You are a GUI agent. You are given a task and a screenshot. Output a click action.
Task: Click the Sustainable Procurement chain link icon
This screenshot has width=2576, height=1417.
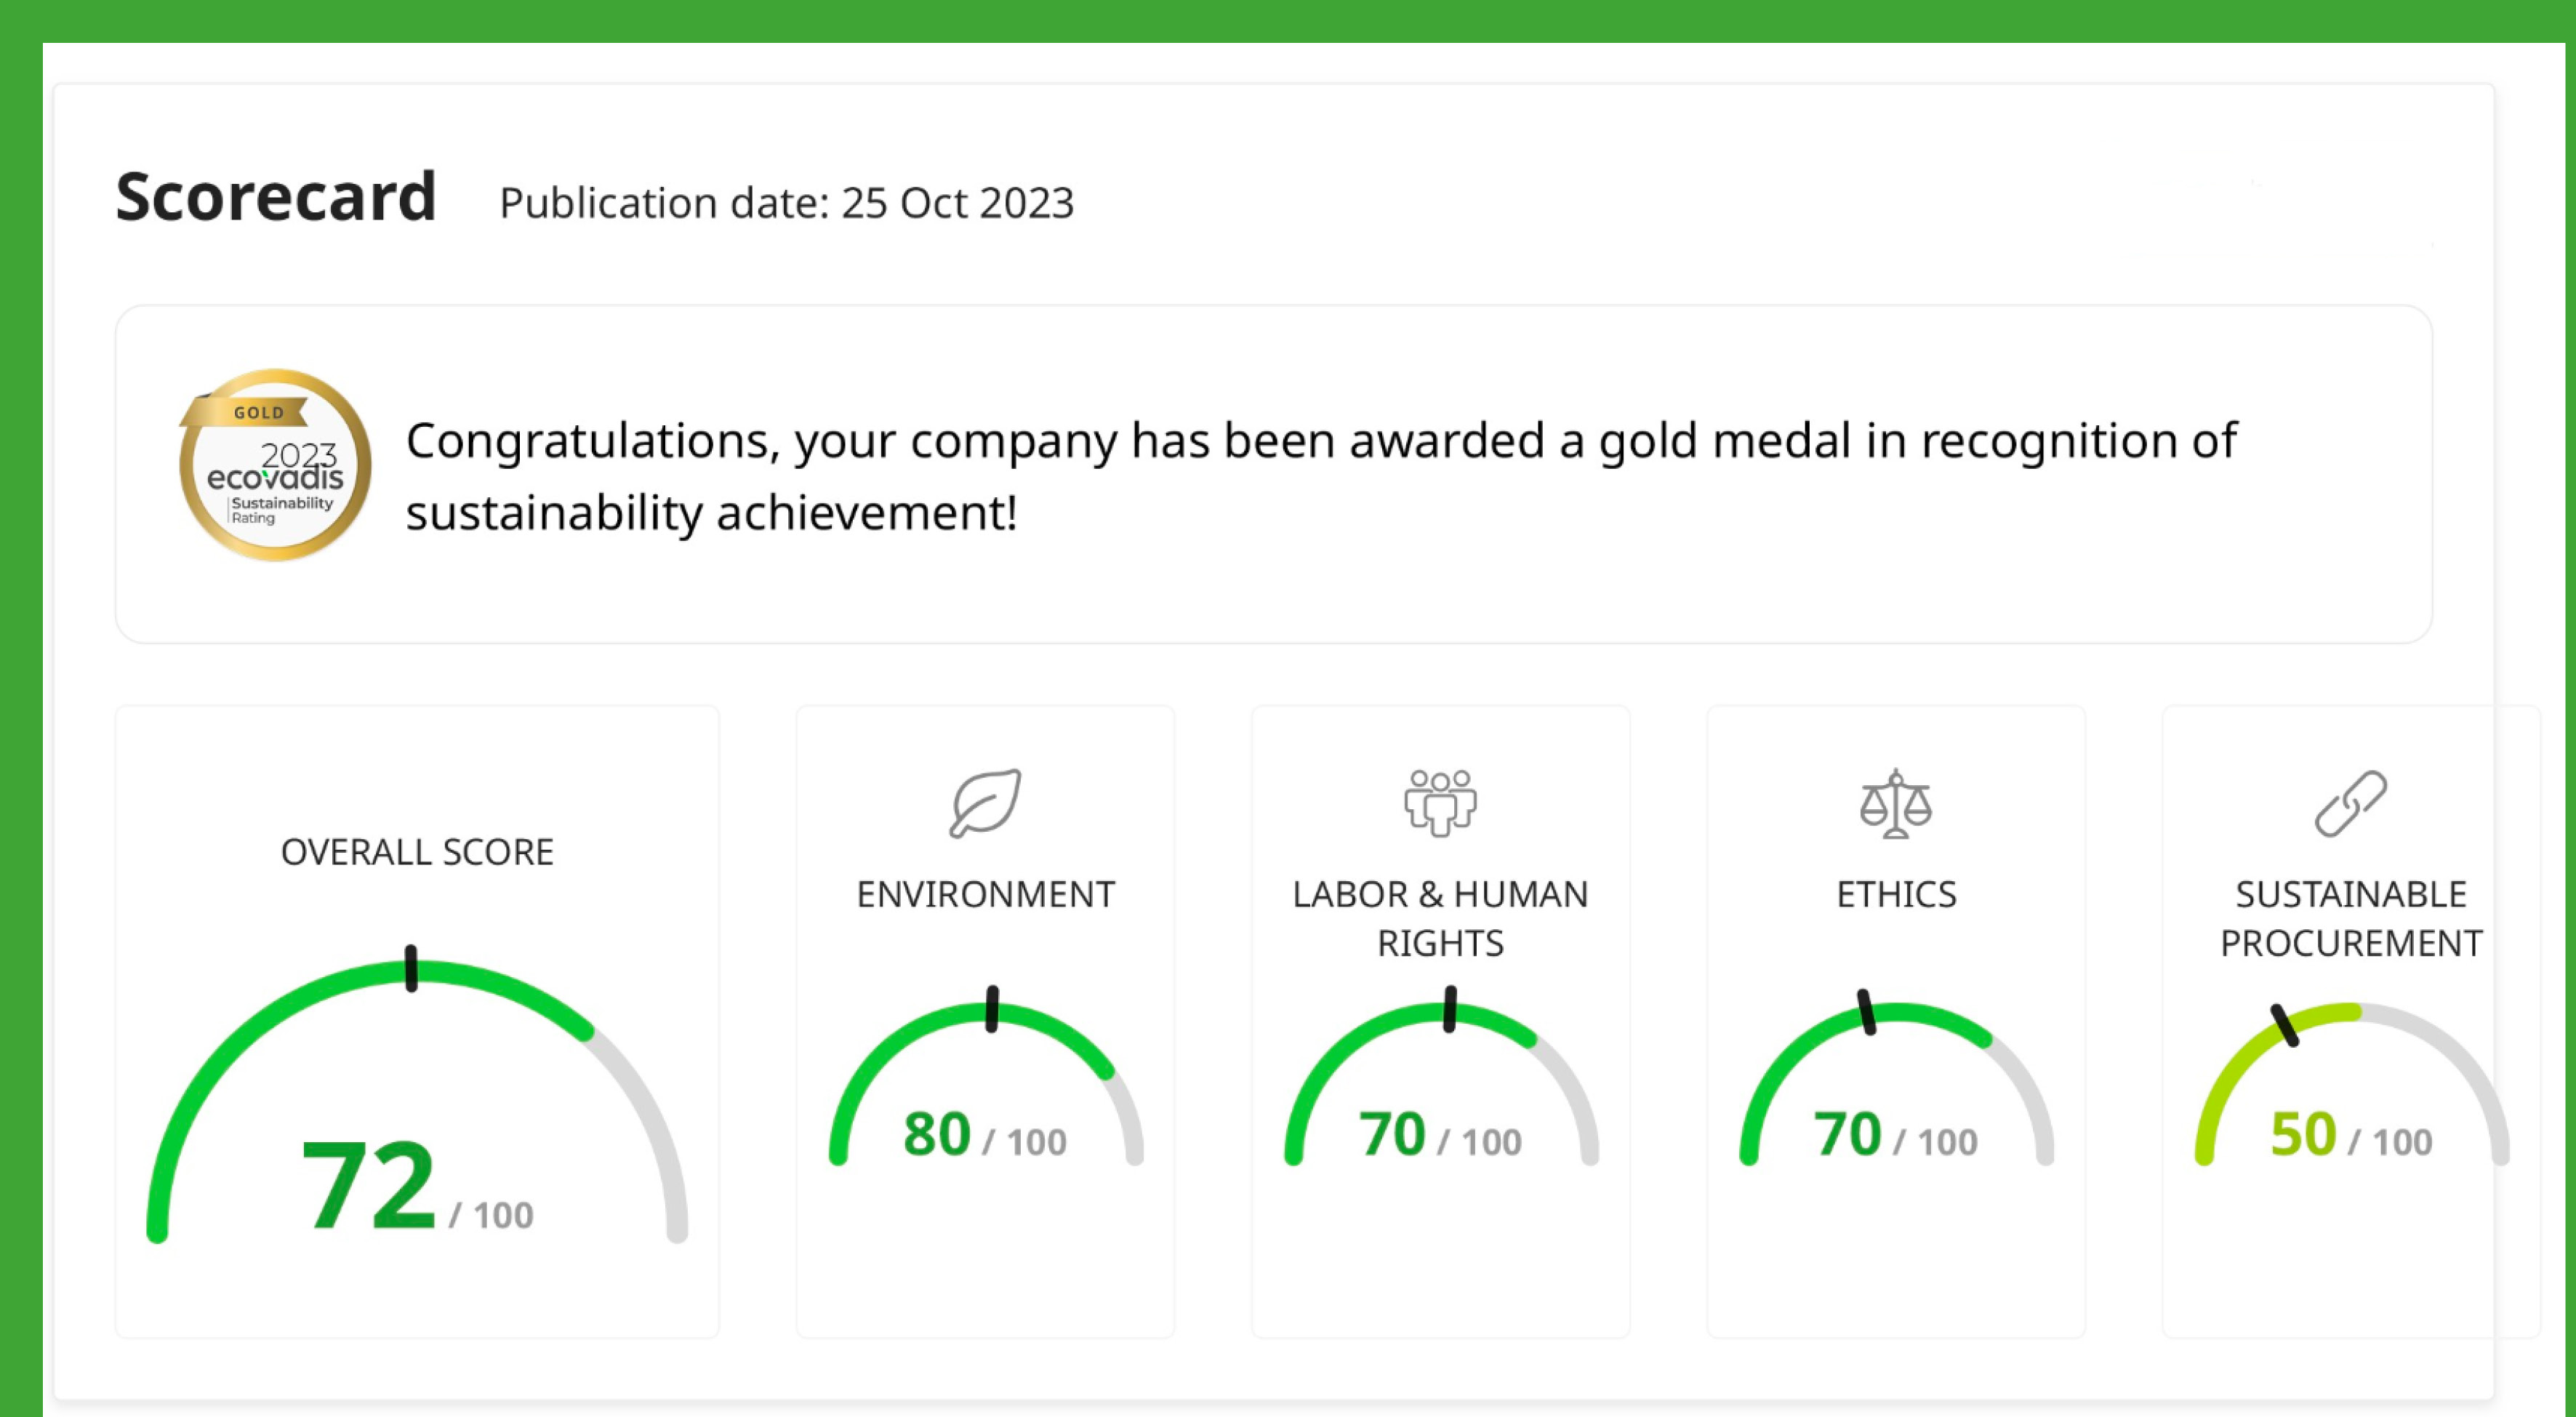[x=2351, y=803]
